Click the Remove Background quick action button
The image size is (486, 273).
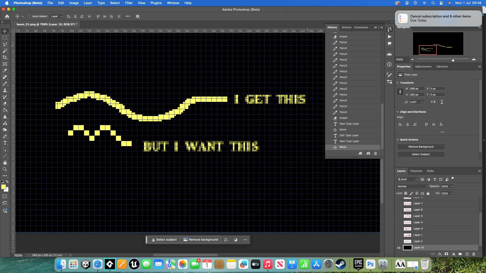(x=421, y=147)
